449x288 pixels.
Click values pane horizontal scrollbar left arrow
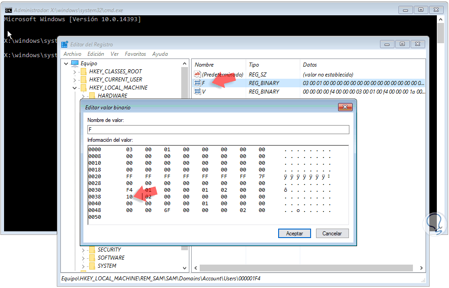tap(196, 268)
